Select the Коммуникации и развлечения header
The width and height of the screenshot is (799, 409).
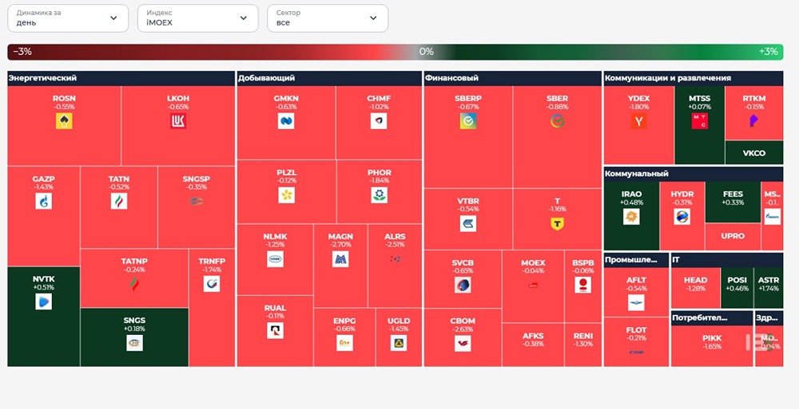(x=694, y=78)
